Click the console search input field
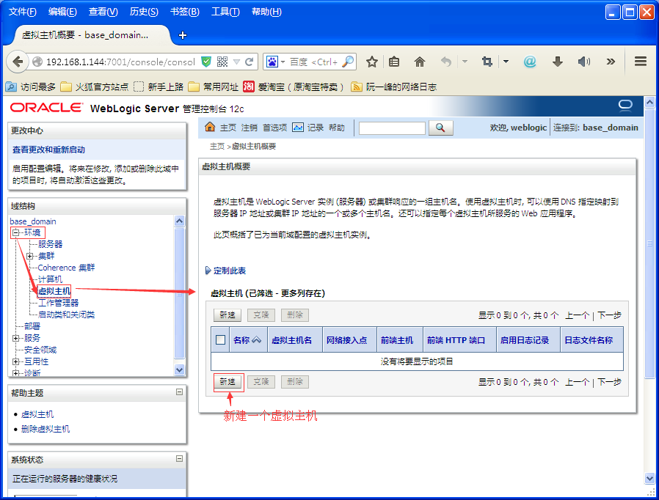Image resolution: width=659 pixels, height=500 pixels. 392,128
